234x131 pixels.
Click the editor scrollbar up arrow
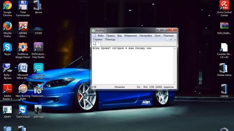(175, 49)
